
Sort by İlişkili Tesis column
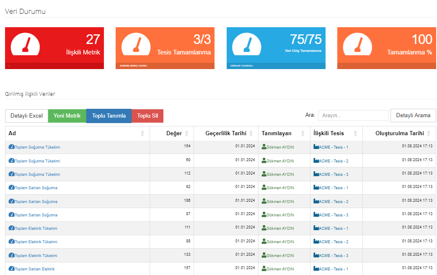click(x=355, y=134)
